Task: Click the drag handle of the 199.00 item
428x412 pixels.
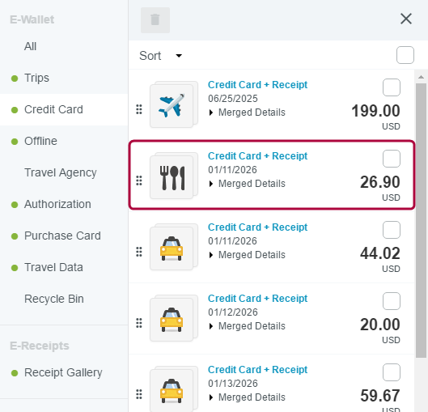Action: [x=139, y=109]
